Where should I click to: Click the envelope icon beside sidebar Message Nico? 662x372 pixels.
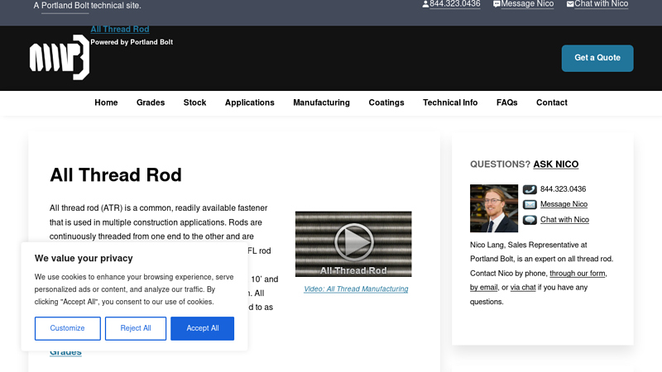530,204
